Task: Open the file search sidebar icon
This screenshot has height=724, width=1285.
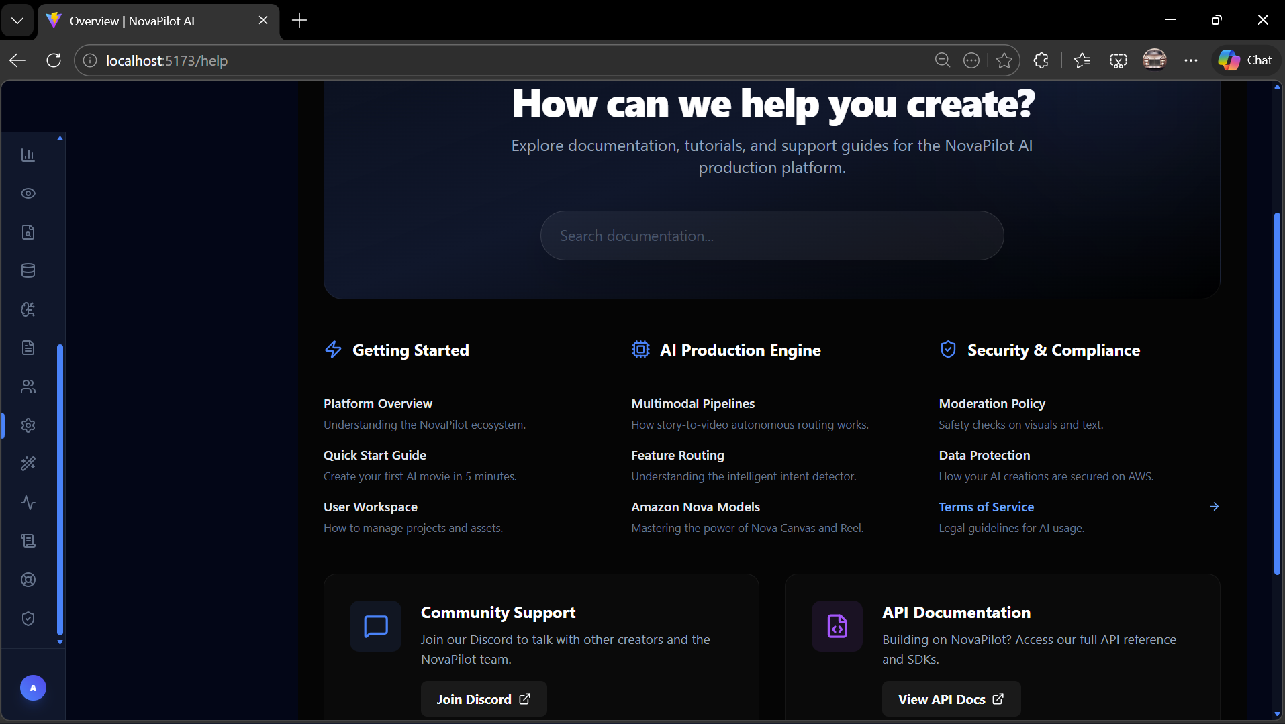Action: click(28, 232)
